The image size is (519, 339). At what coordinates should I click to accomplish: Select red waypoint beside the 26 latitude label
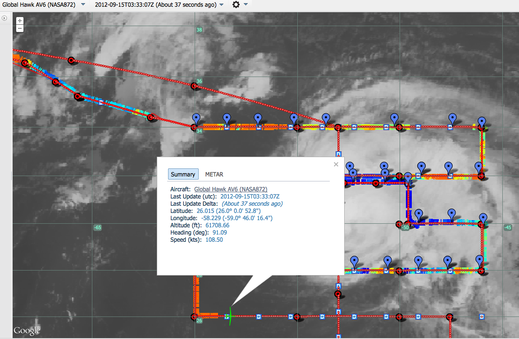(194, 317)
